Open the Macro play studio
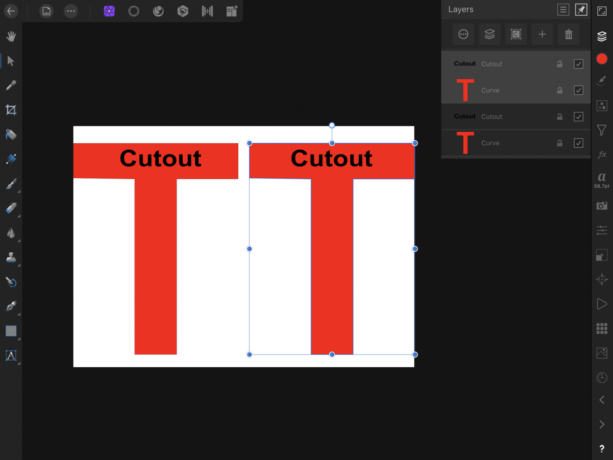Screen dimensions: 613x460 (602, 304)
